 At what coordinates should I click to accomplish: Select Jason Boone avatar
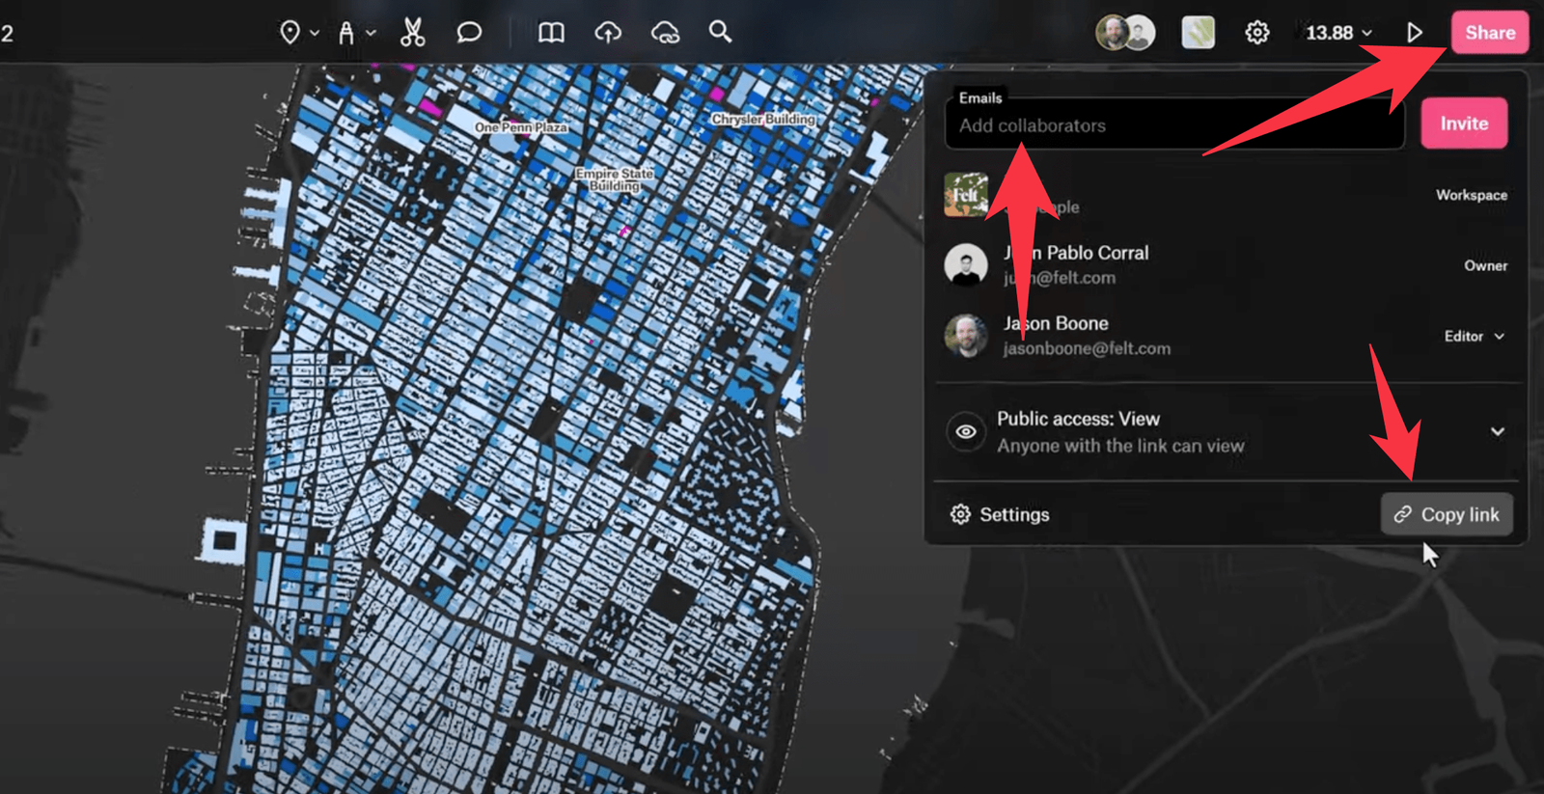coord(966,336)
